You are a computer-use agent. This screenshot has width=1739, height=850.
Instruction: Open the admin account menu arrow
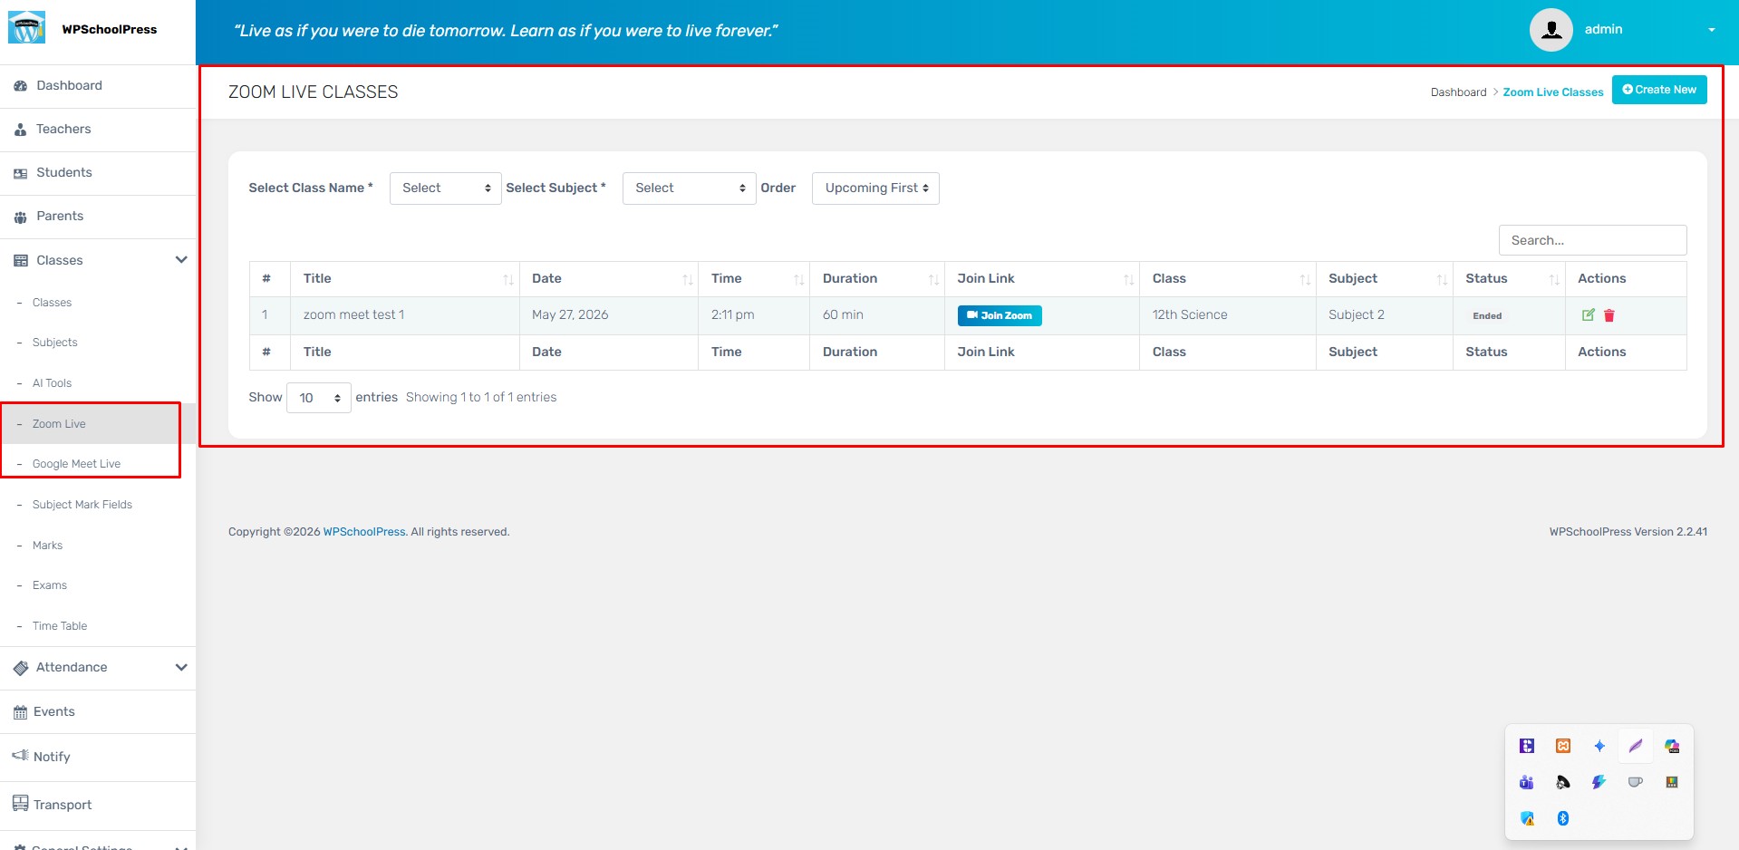[1712, 30]
